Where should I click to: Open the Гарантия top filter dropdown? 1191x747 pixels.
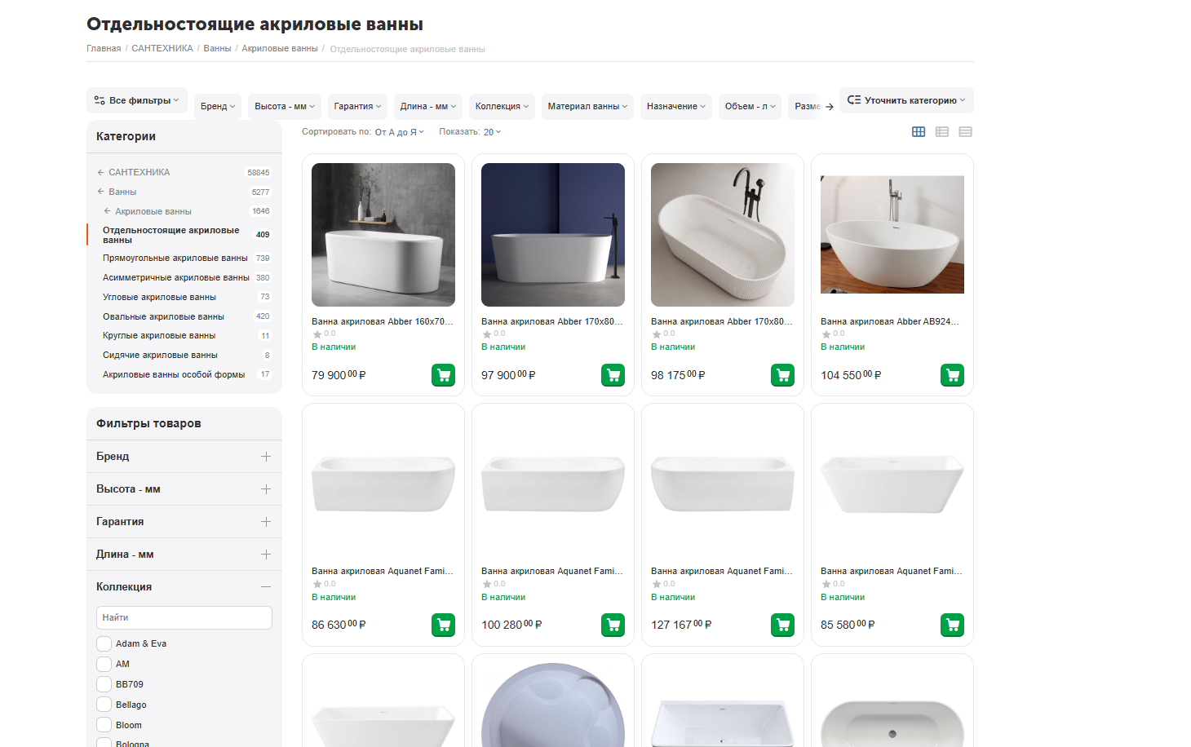click(357, 106)
